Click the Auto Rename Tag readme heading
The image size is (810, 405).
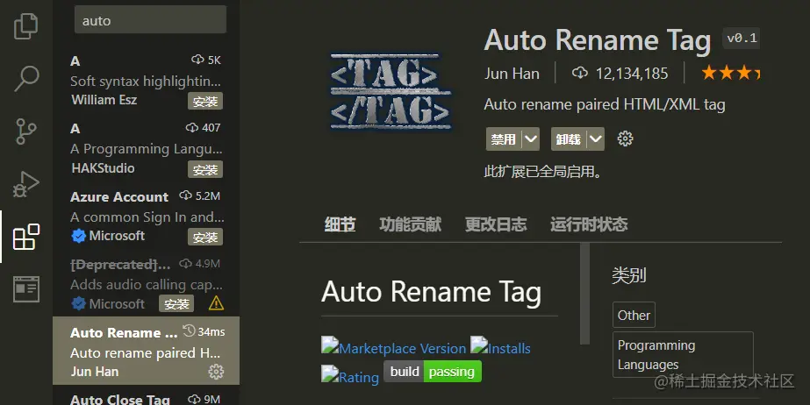[x=432, y=292]
